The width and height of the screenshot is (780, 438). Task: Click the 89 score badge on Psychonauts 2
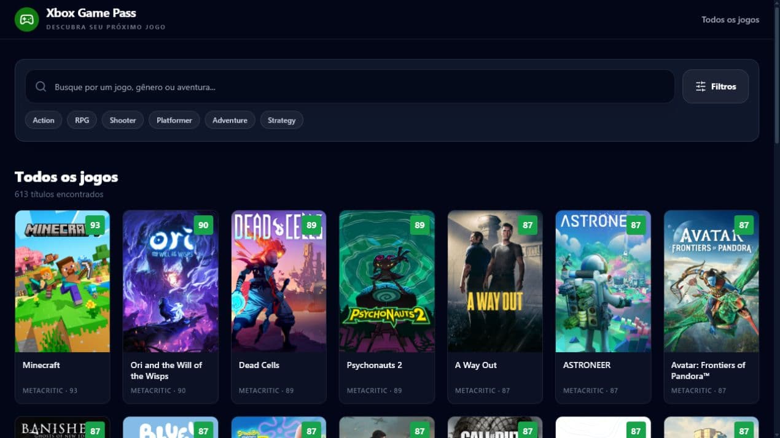pos(419,225)
